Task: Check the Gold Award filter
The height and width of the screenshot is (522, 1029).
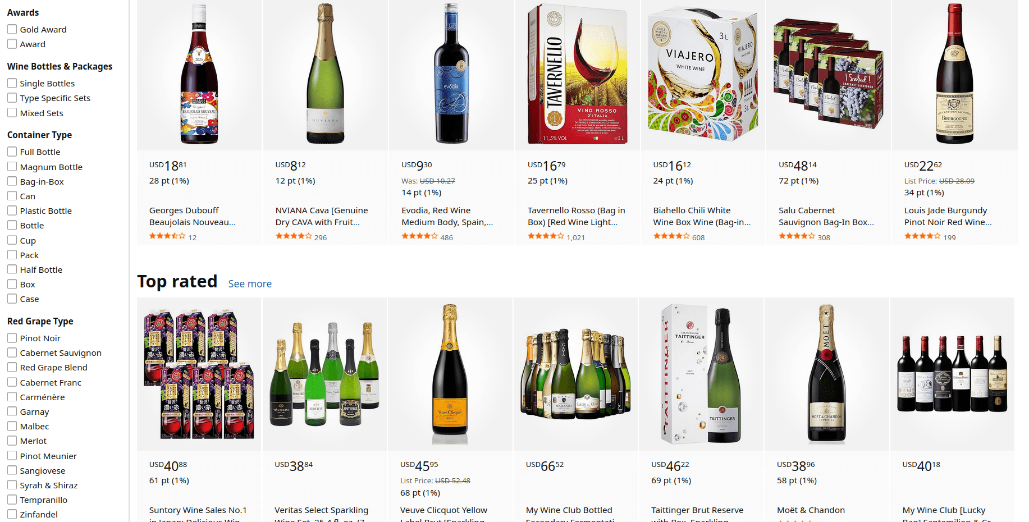Action: click(12, 29)
